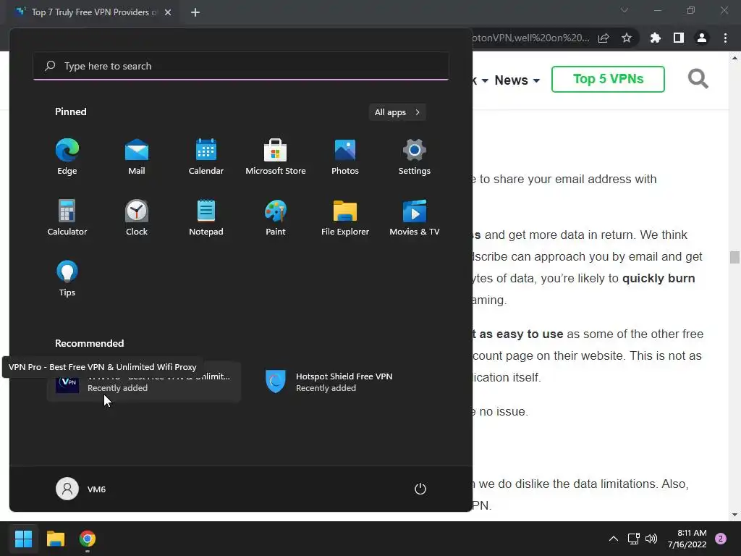741x556 pixels.
Task: Open Chrome three-dot menu
Action: point(725,38)
